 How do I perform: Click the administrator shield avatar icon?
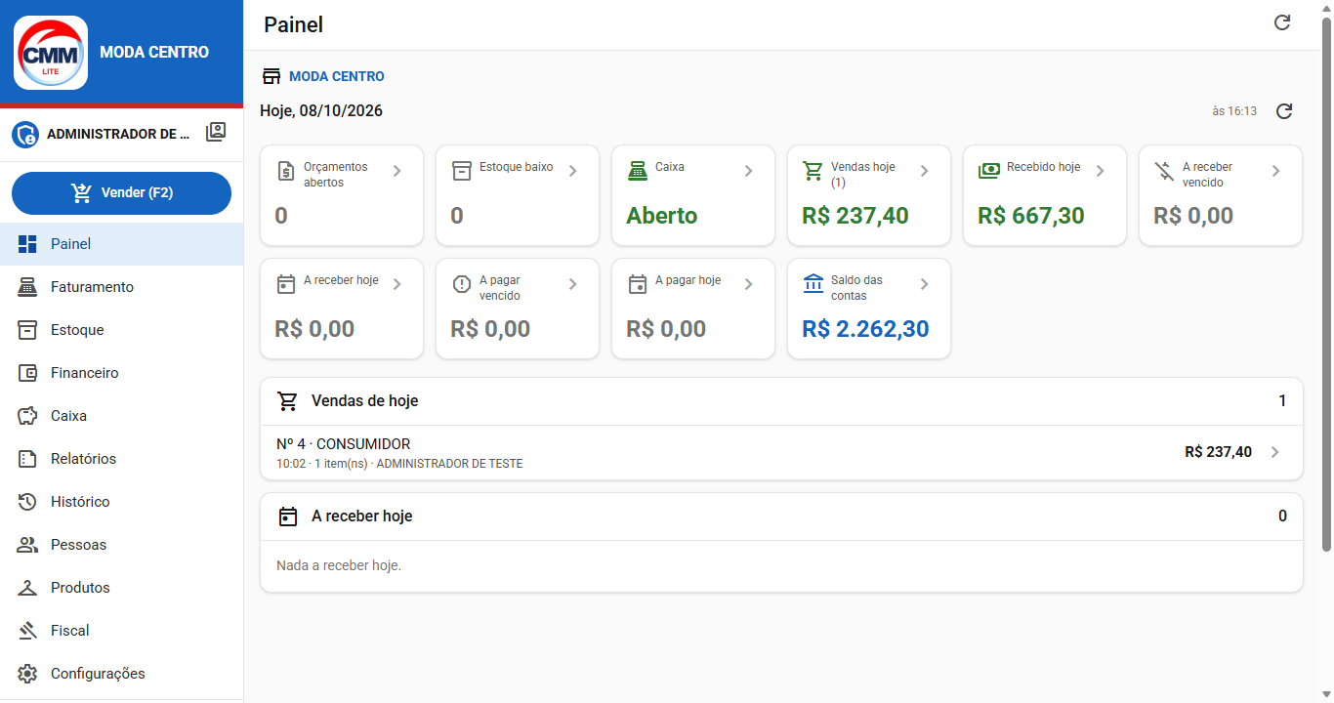point(25,135)
